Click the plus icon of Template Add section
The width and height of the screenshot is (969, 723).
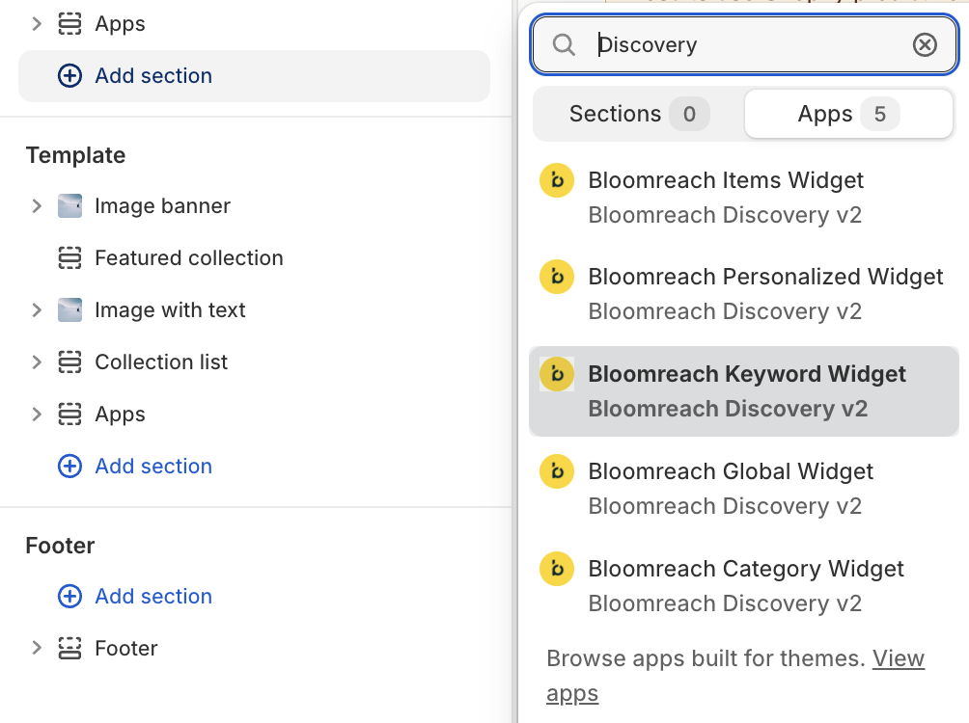click(x=69, y=467)
